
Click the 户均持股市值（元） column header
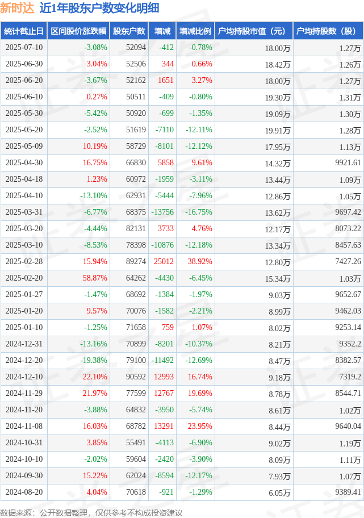coord(254,31)
